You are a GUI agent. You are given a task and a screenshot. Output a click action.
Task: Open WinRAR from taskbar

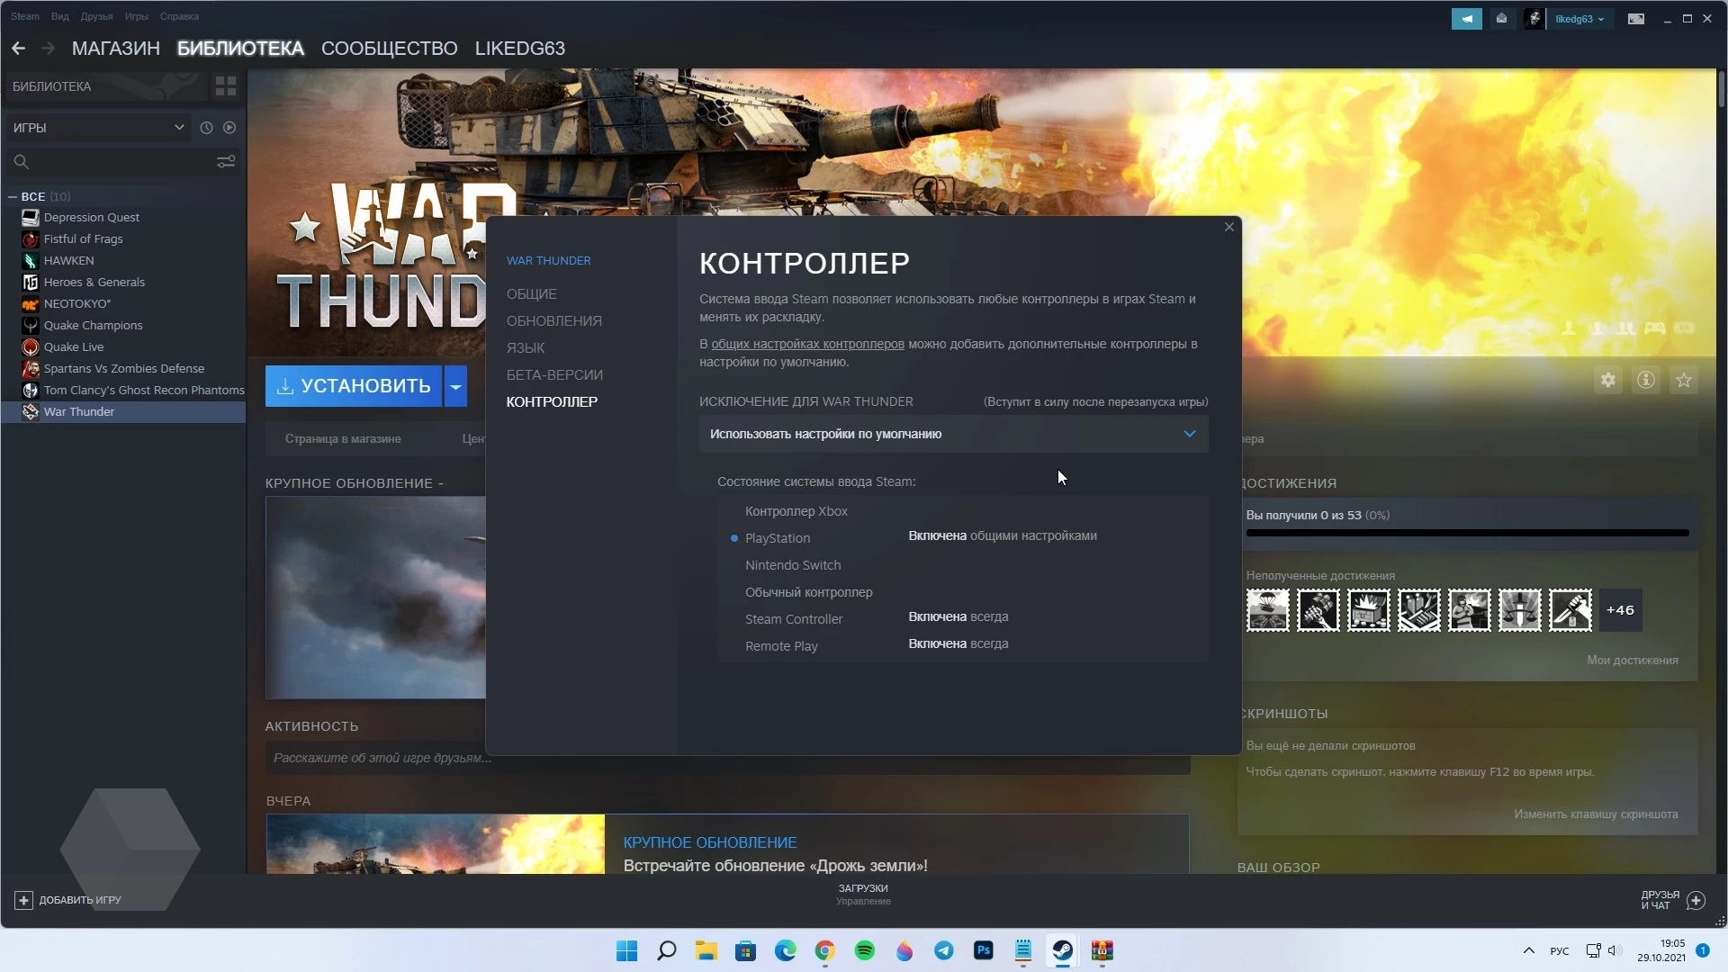[x=1102, y=950]
